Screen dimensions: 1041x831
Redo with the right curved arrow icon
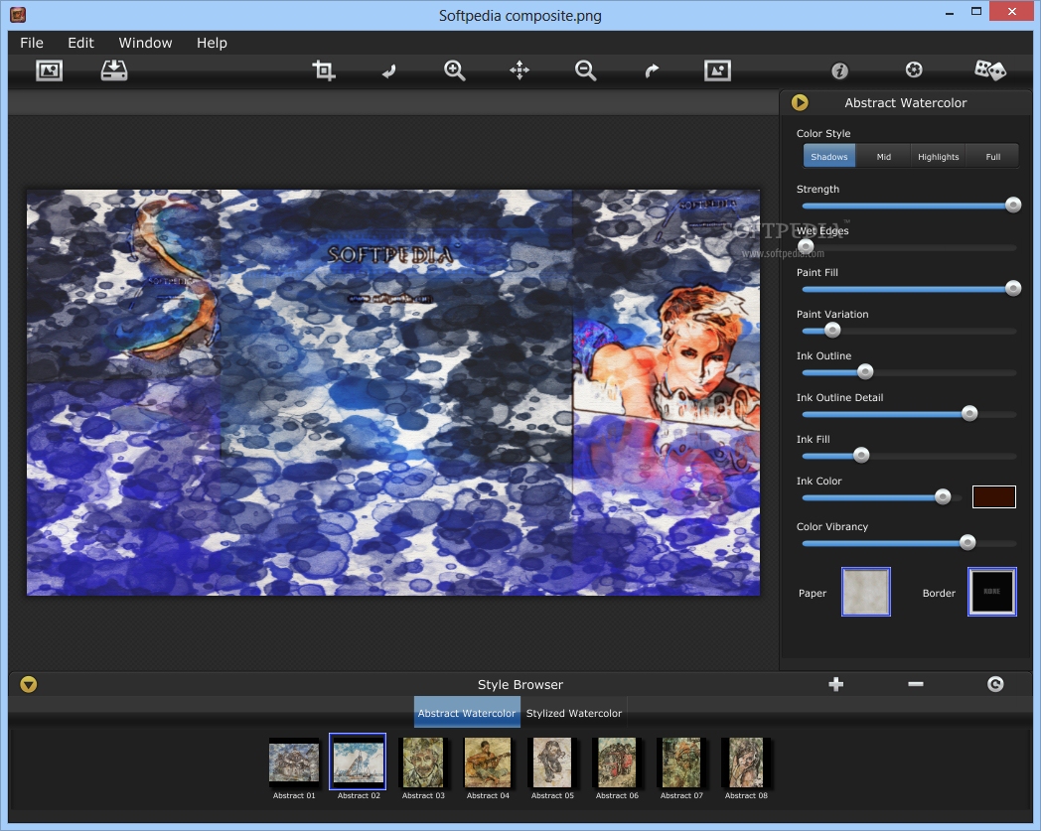pyautogui.click(x=652, y=71)
